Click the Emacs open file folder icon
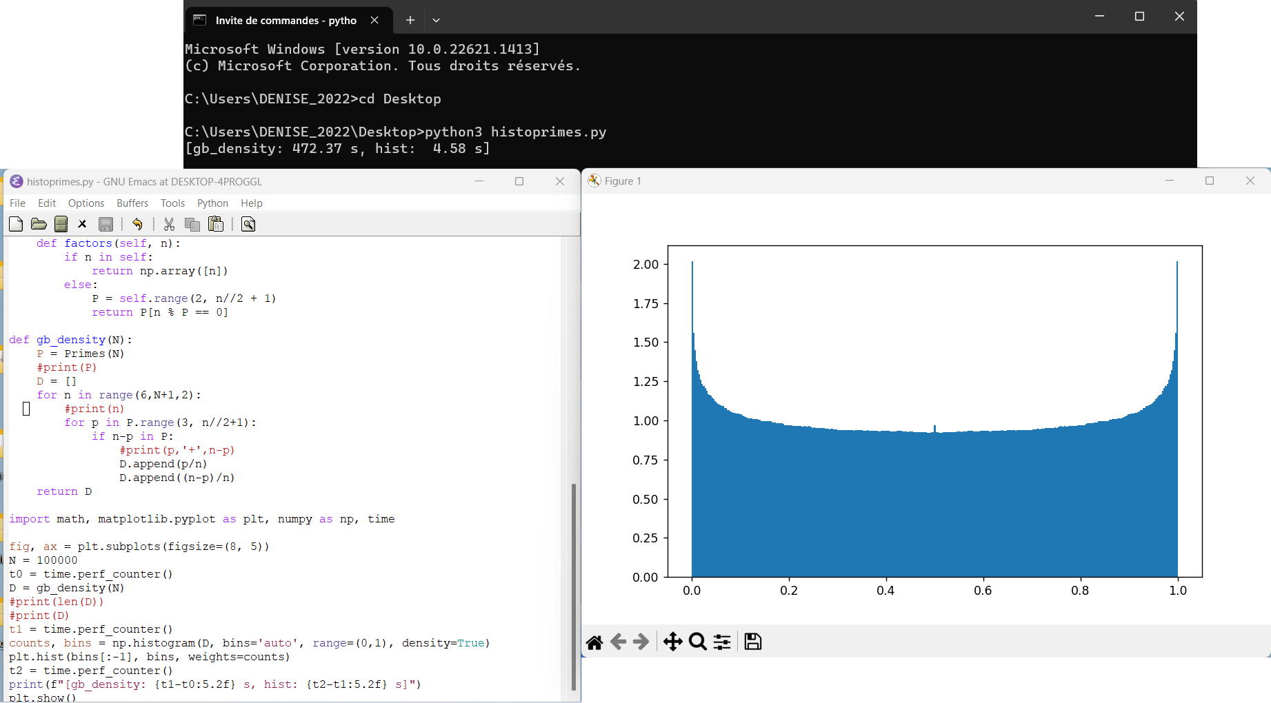The image size is (1271, 703). pos(39,224)
